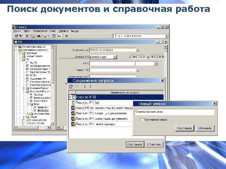Click the Наименование запроса column header

click(120, 93)
